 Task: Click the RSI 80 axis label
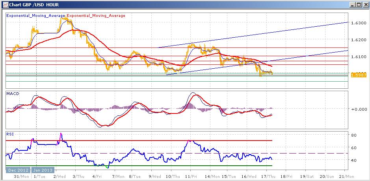[x=353, y=135]
